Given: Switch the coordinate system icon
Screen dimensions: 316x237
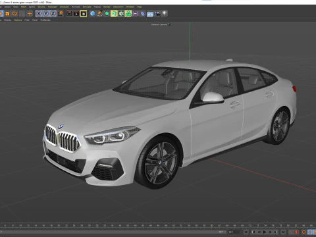Looking at the screenshot, I should pyautogui.click(x=60, y=14).
